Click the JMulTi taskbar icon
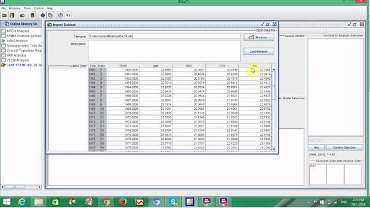370x208 pixels. coord(190,202)
